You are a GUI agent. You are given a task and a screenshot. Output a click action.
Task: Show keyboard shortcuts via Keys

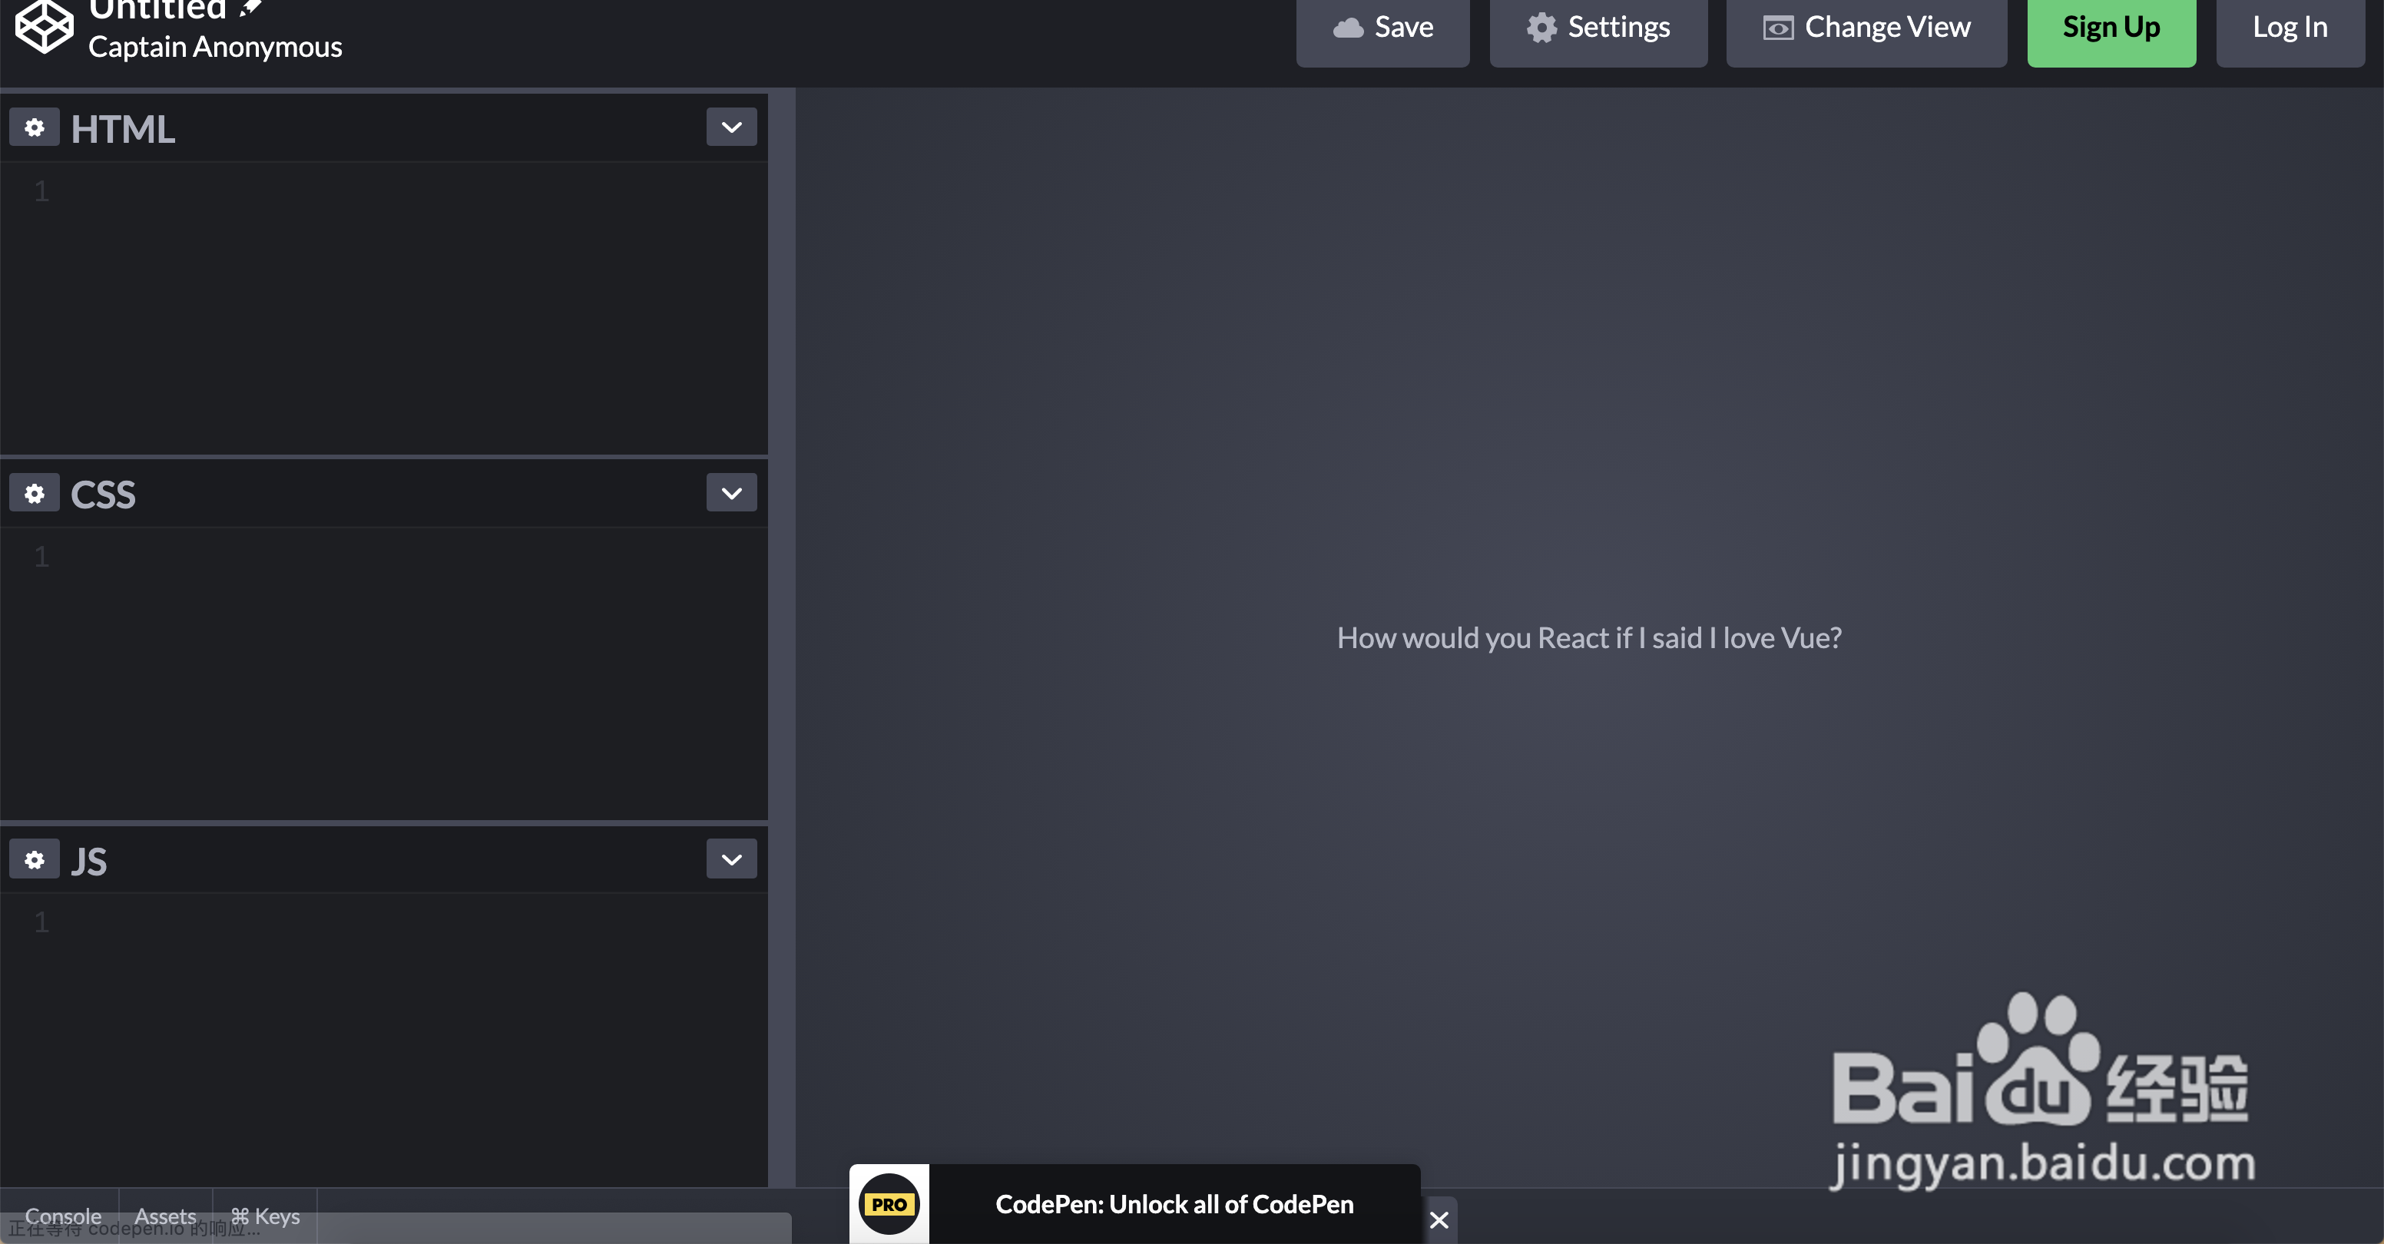coord(265,1216)
